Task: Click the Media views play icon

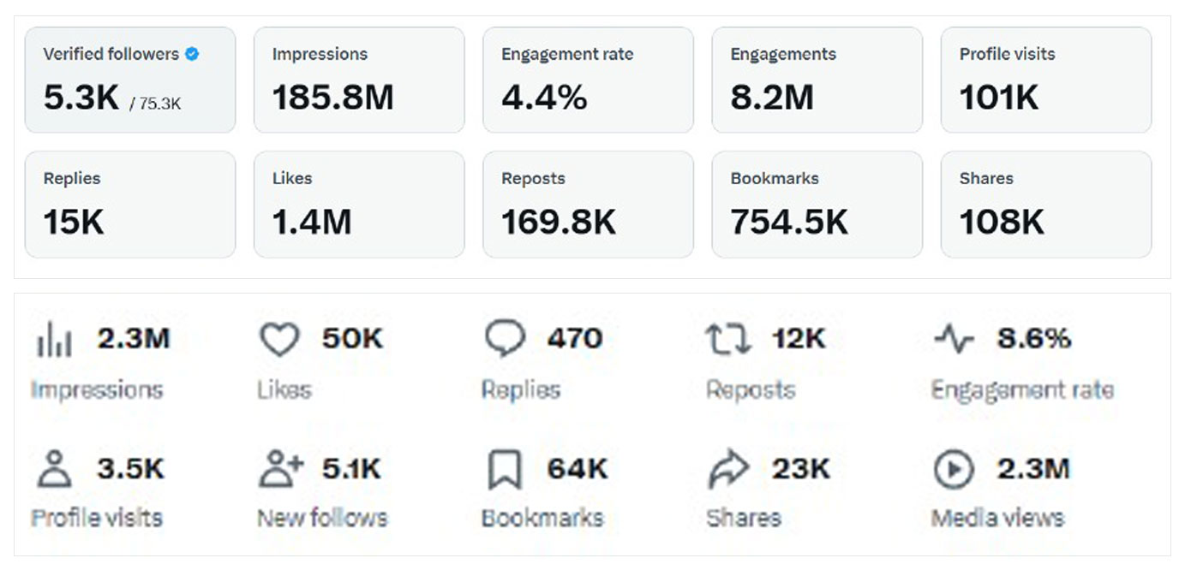Action: click(954, 470)
